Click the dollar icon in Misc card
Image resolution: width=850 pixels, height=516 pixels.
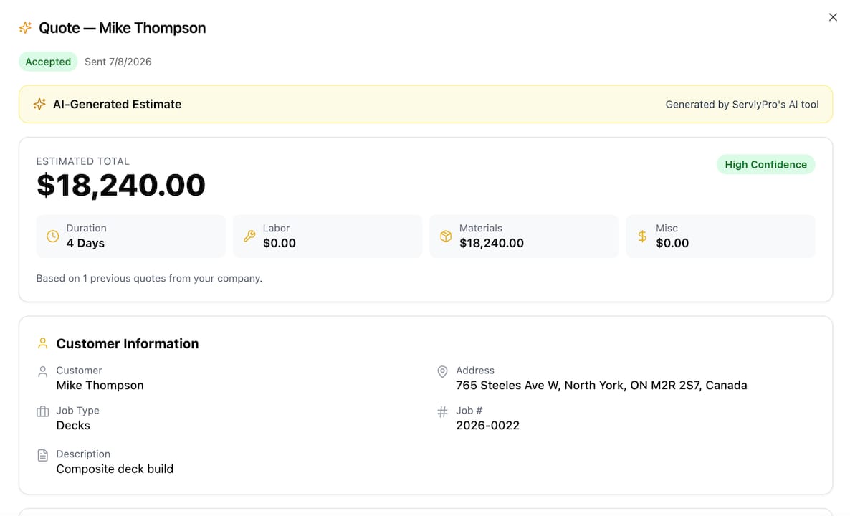[642, 236]
